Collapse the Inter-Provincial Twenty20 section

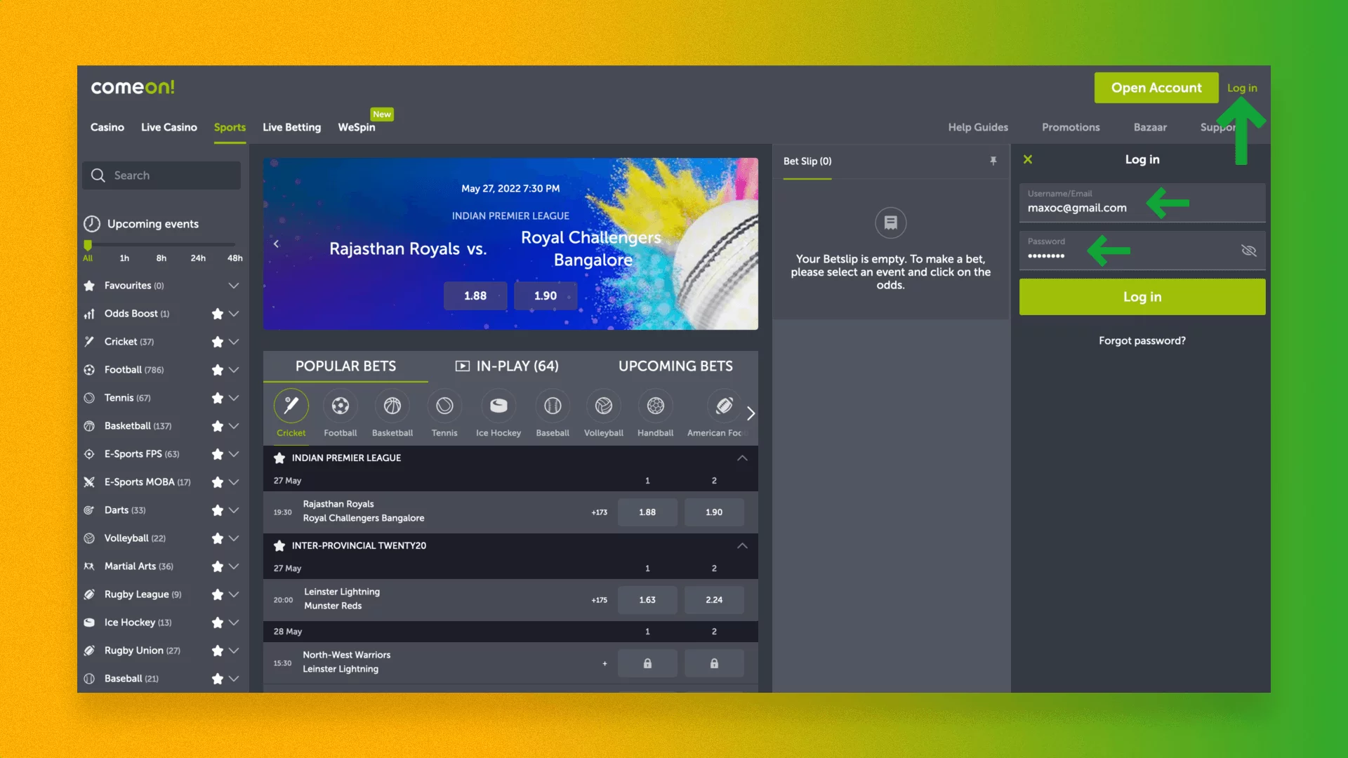click(742, 545)
